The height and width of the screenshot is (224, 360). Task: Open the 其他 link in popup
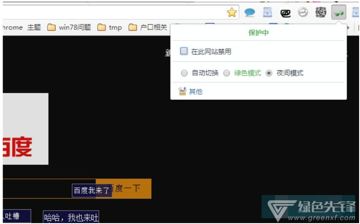coord(196,92)
